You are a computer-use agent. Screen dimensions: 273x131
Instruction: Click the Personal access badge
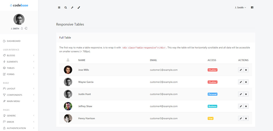pyautogui.click(x=212, y=94)
